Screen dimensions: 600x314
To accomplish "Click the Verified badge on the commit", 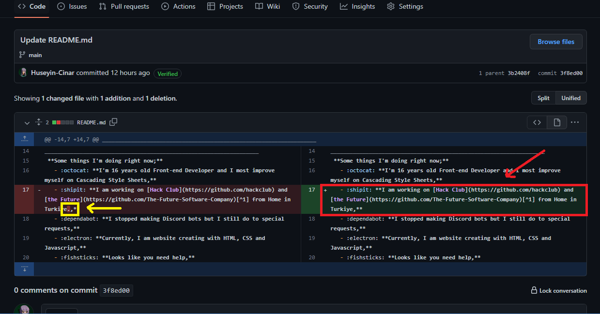I will [x=167, y=74].
